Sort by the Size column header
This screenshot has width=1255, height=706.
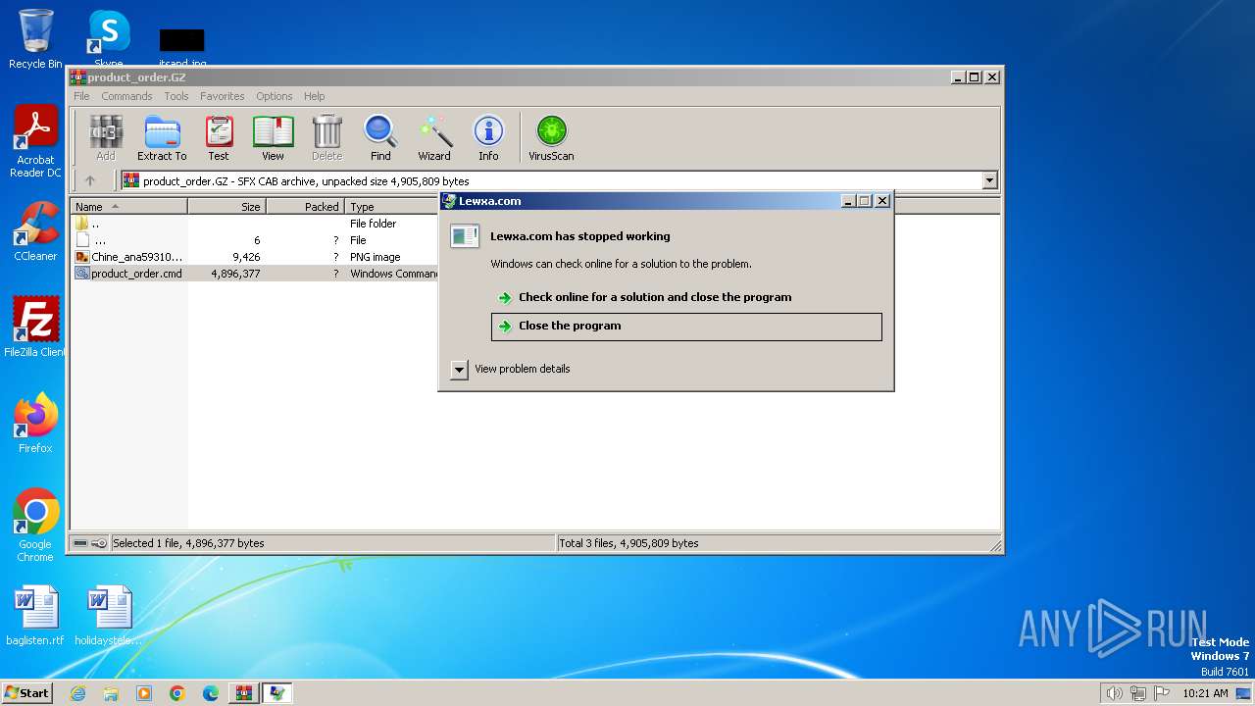(226, 207)
